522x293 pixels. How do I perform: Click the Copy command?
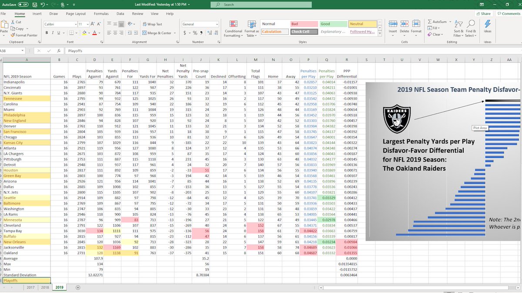(18, 29)
